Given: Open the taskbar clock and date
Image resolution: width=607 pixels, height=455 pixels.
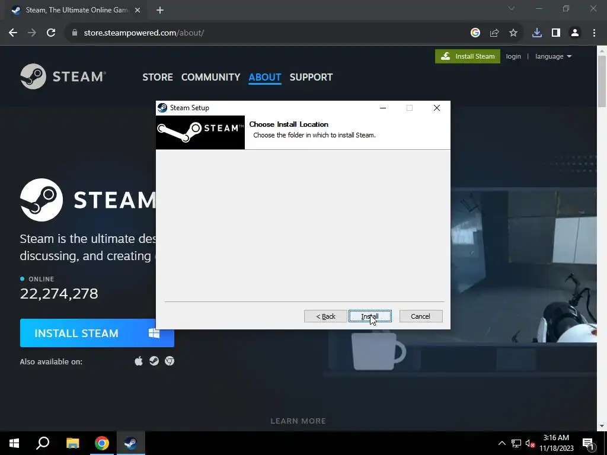Looking at the screenshot, I should tap(556, 443).
